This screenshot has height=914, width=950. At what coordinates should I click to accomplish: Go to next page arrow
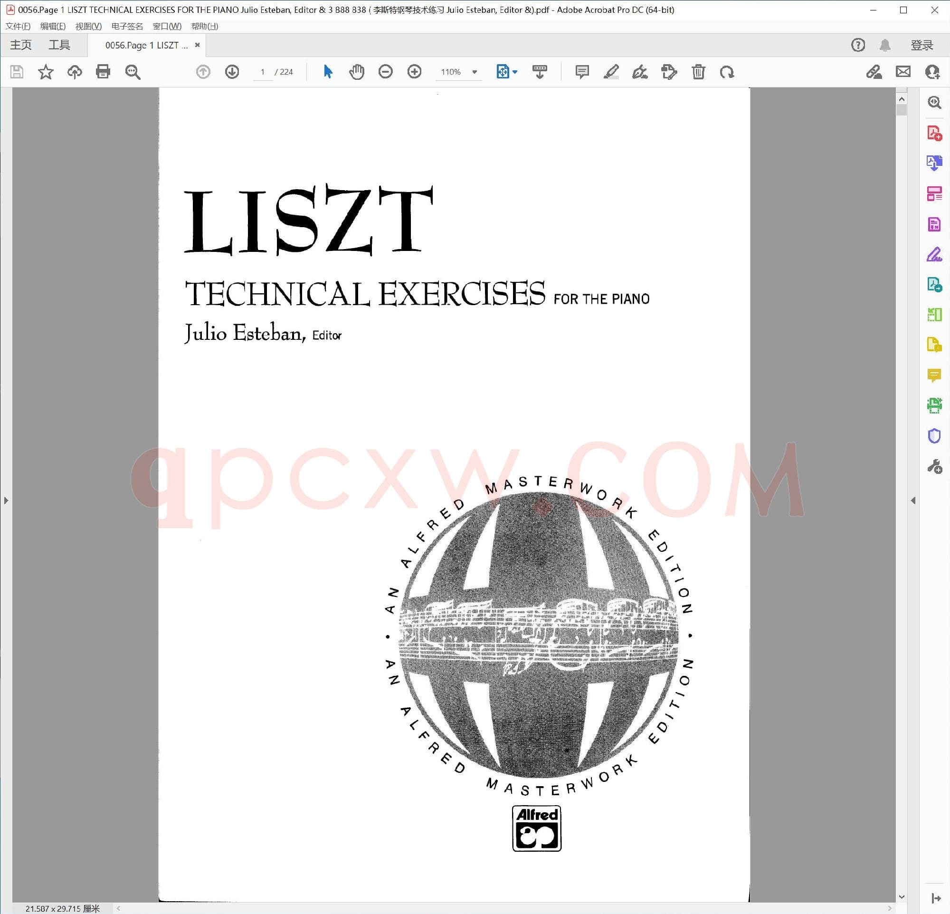pyautogui.click(x=232, y=72)
